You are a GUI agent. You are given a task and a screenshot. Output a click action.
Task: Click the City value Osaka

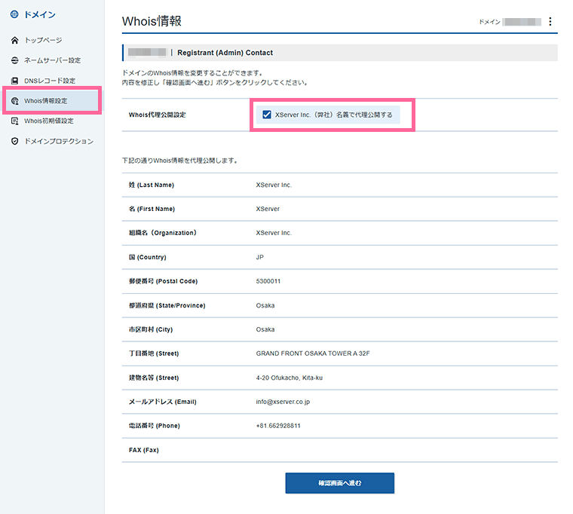point(265,329)
